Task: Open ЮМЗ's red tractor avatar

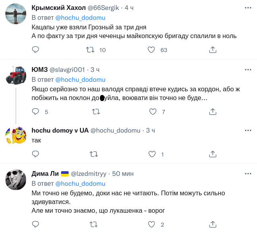Action: pos(16,75)
